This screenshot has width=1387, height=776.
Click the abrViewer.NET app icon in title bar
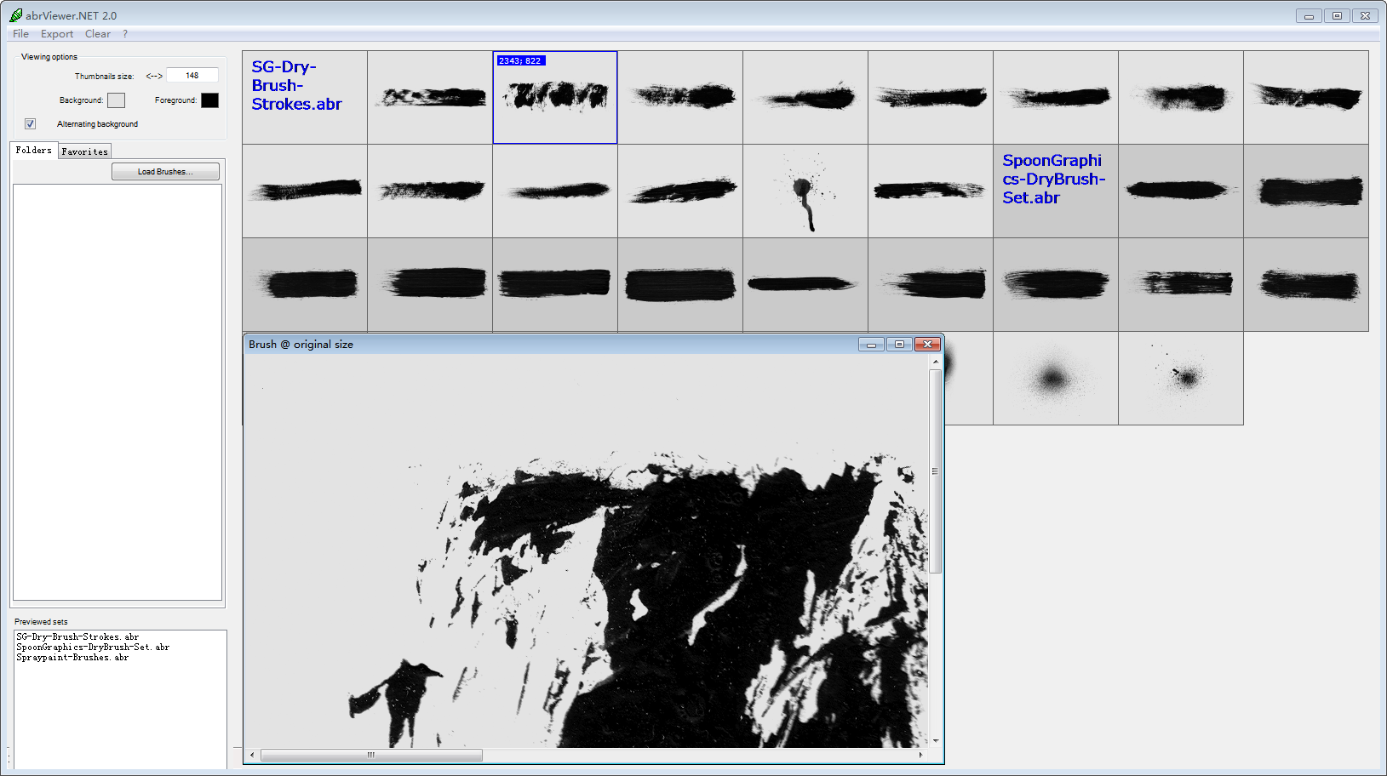(15, 15)
